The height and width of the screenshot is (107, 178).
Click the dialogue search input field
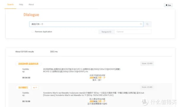point(86,24)
